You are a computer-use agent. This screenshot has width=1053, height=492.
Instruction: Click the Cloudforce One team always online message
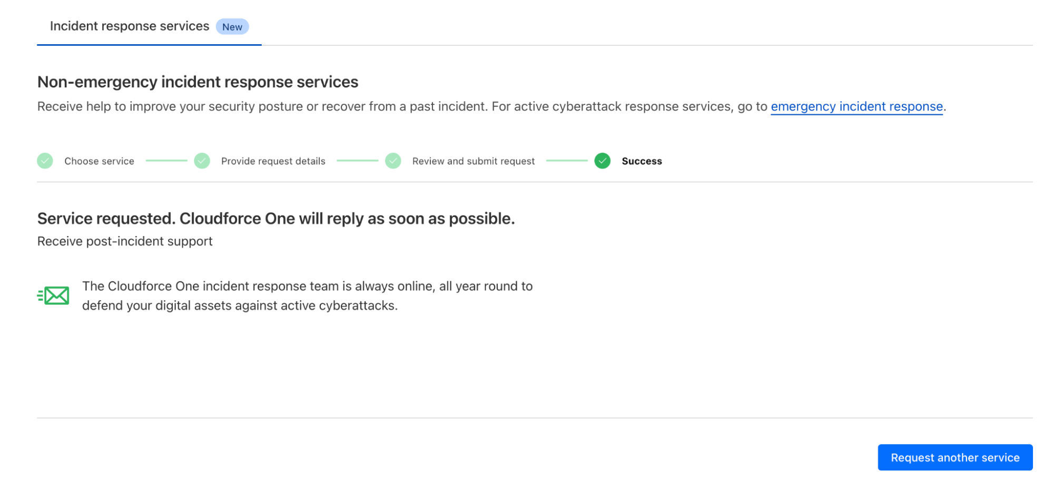(307, 296)
